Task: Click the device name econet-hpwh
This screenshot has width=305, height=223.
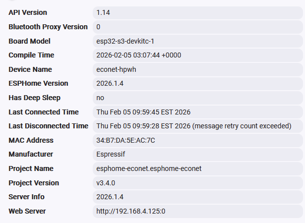Action: click(116, 69)
